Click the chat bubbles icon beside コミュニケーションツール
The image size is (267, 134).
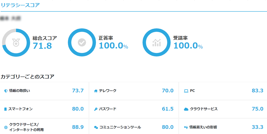pyautogui.click(x=96, y=127)
